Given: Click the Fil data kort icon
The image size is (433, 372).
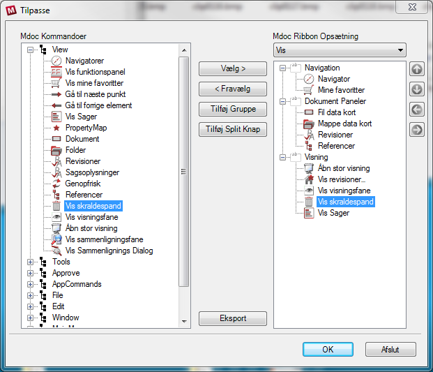Looking at the screenshot, I should (x=309, y=112).
